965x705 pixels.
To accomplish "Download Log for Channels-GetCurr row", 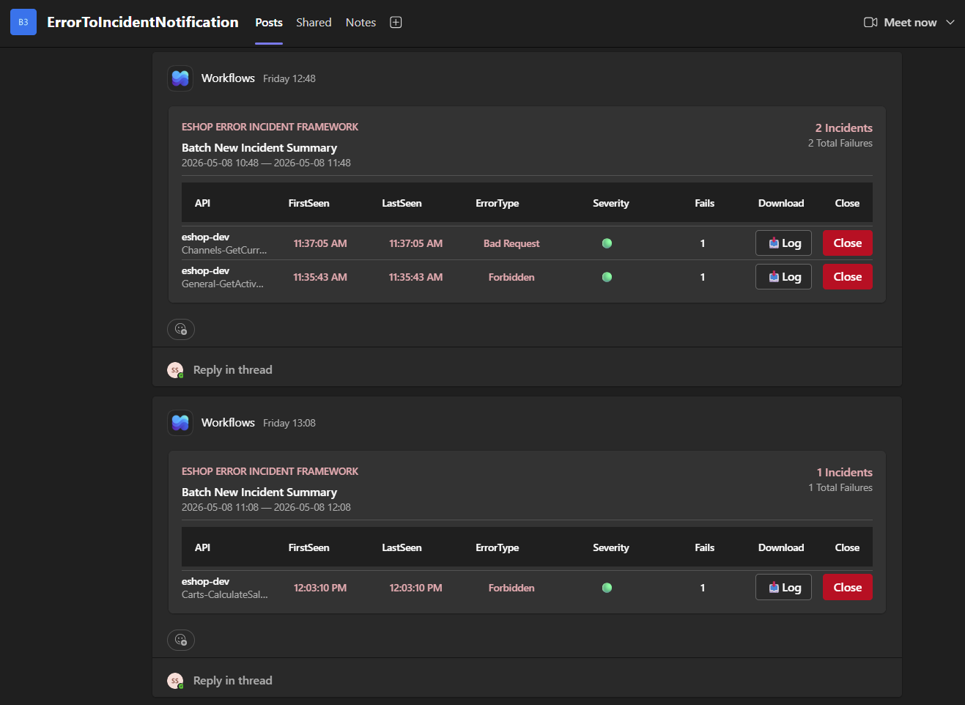I will 783,243.
